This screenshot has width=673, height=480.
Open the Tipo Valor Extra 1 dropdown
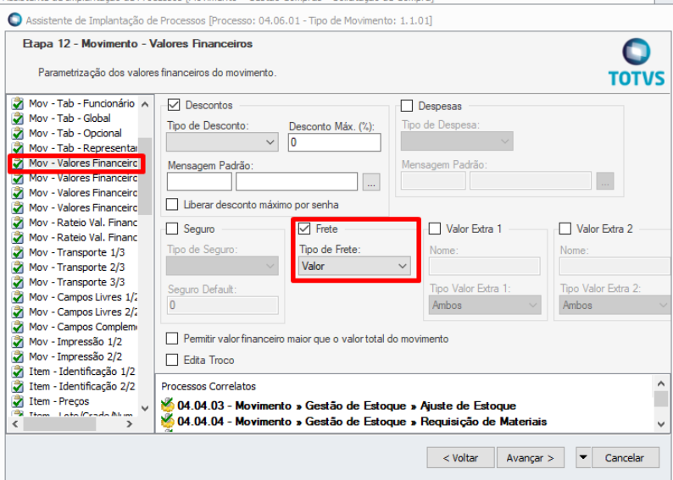click(x=485, y=305)
